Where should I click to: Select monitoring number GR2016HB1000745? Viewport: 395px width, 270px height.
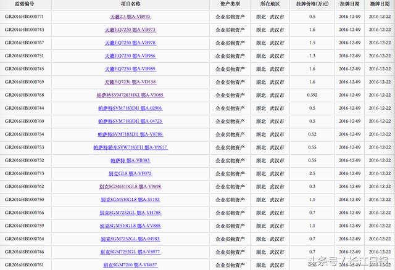[x=25, y=69]
